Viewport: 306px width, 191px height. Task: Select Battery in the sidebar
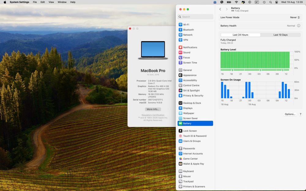click(195, 123)
